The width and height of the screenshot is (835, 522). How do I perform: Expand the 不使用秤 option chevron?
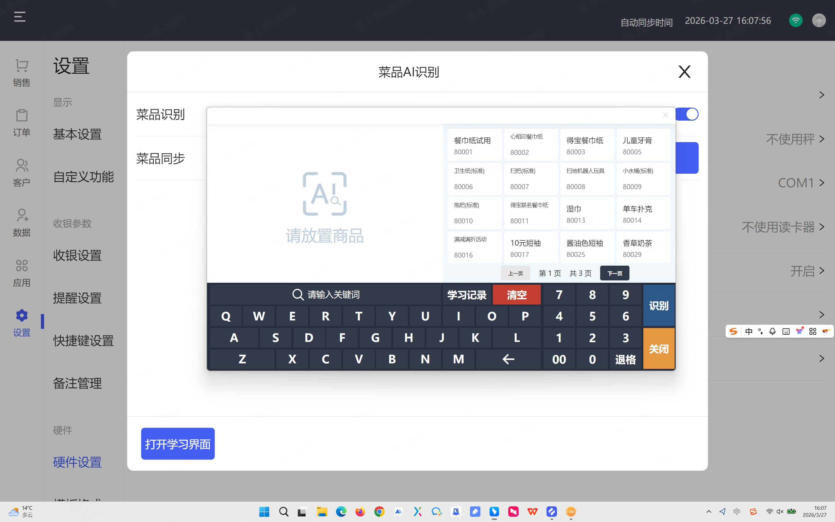822,139
